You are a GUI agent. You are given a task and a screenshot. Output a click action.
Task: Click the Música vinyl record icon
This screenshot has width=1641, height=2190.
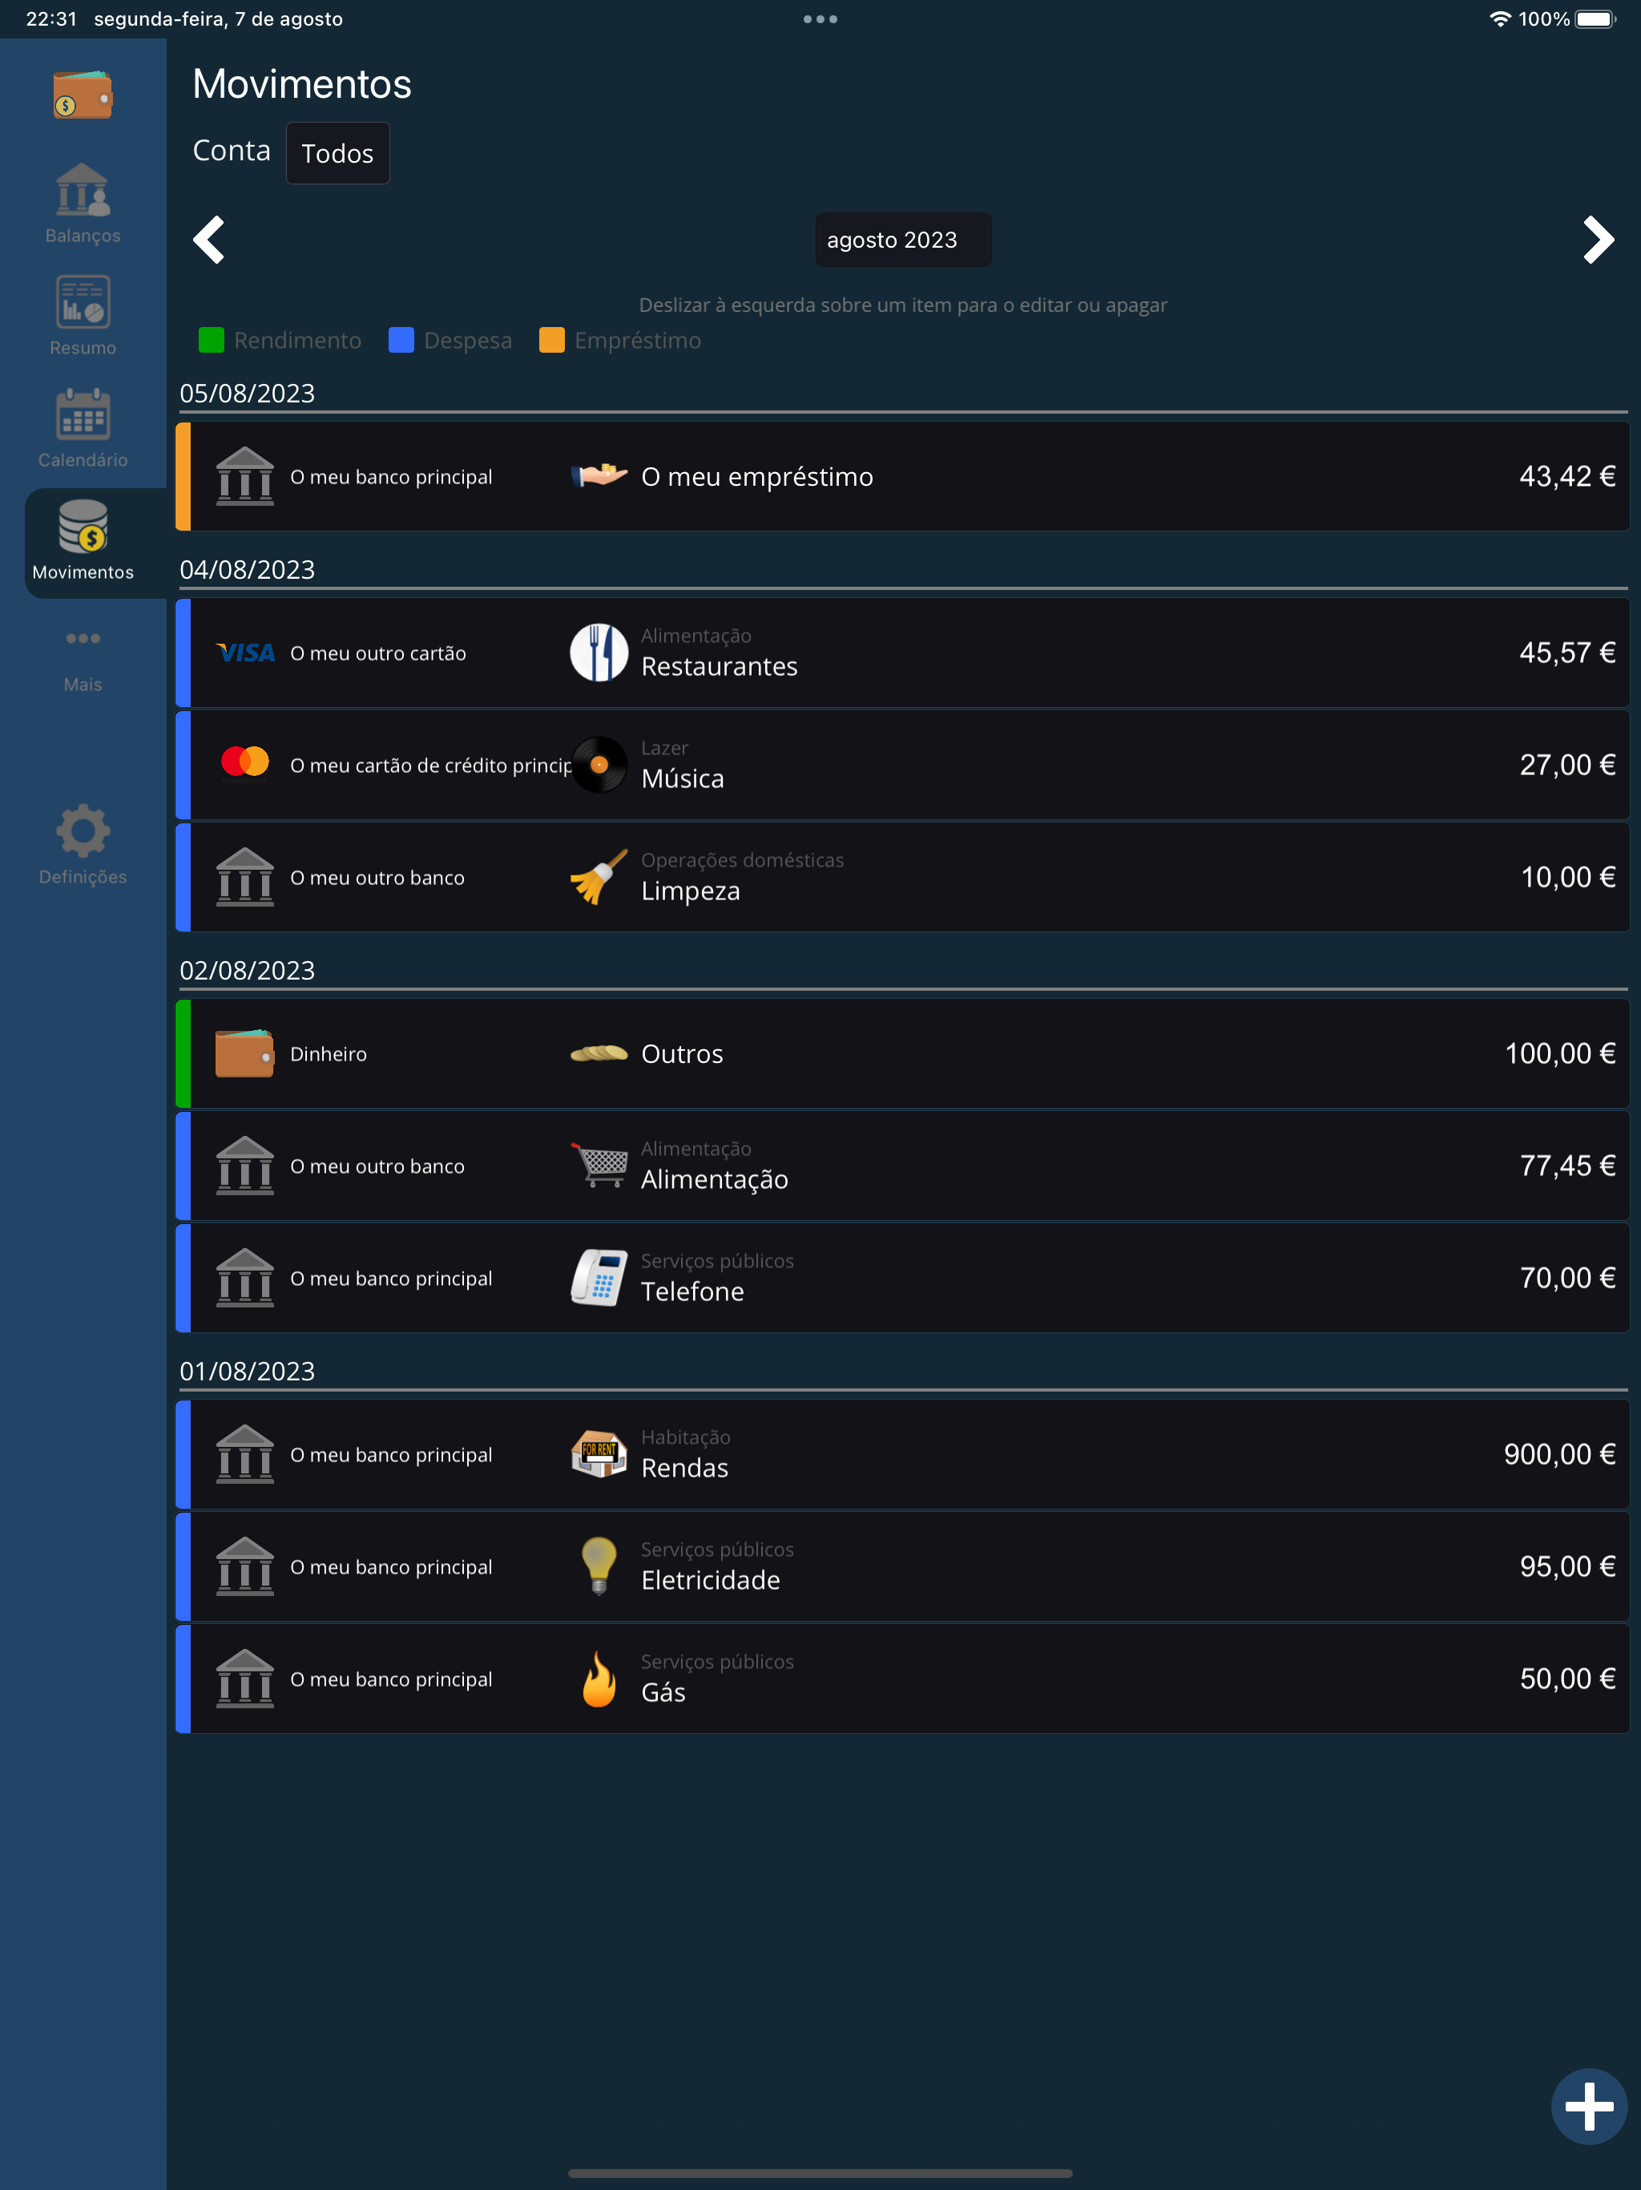(x=599, y=766)
